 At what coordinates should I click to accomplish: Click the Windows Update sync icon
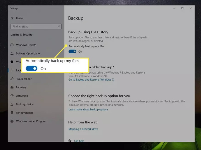[x=12, y=45]
